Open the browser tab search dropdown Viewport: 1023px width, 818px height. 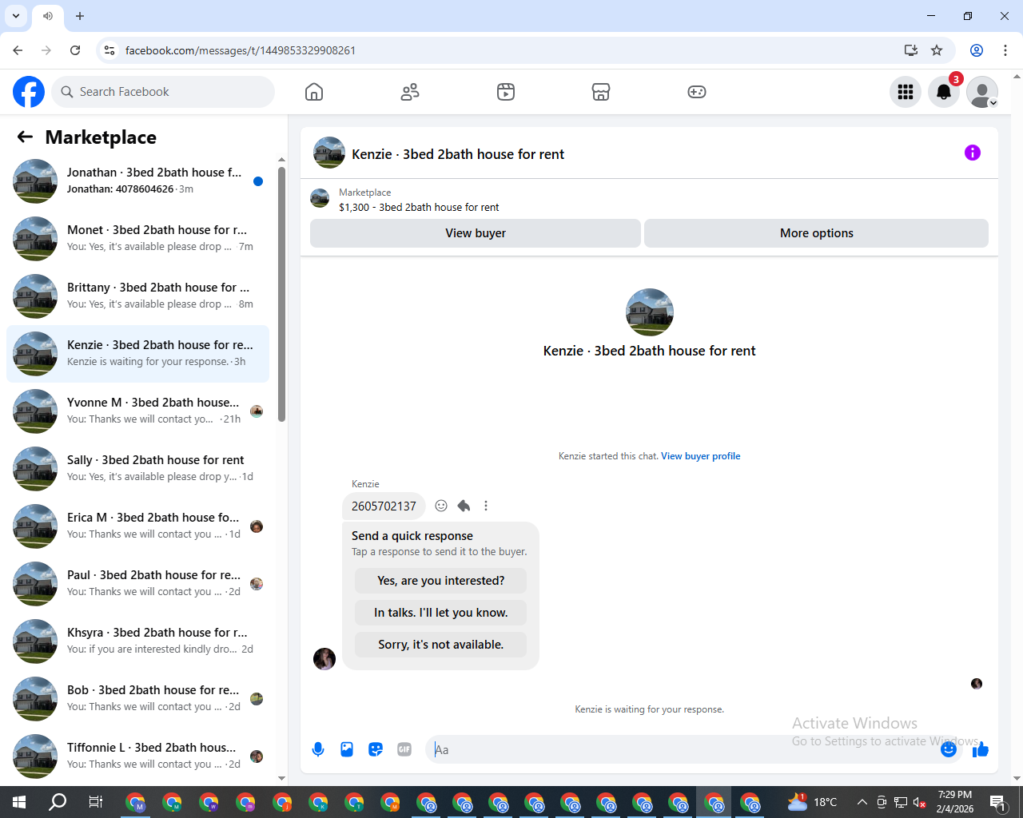tap(16, 16)
